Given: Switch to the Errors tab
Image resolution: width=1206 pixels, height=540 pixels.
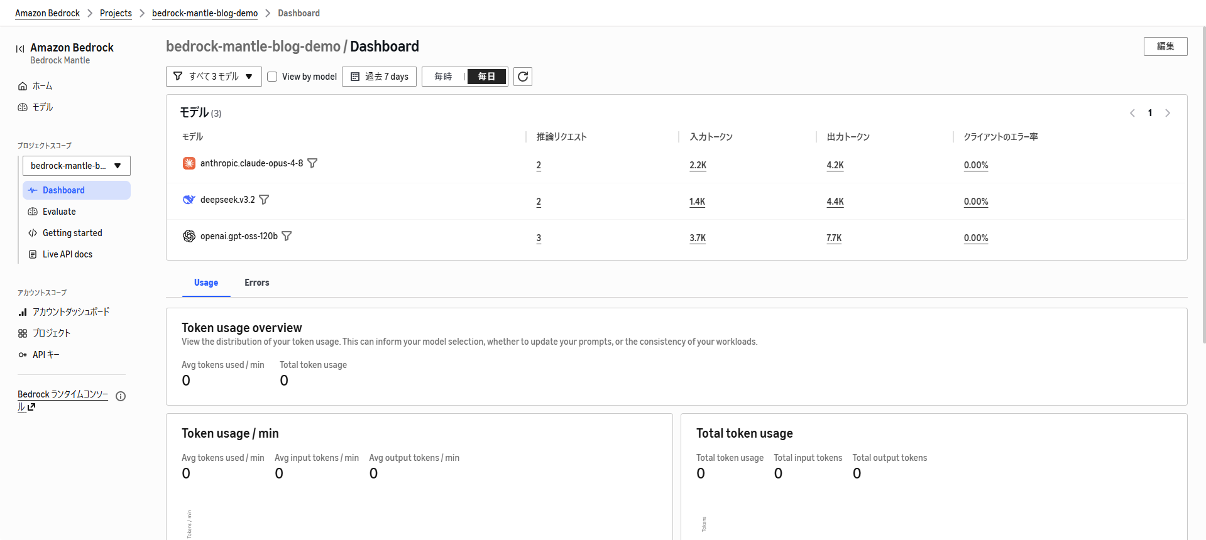Looking at the screenshot, I should pos(257,283).
